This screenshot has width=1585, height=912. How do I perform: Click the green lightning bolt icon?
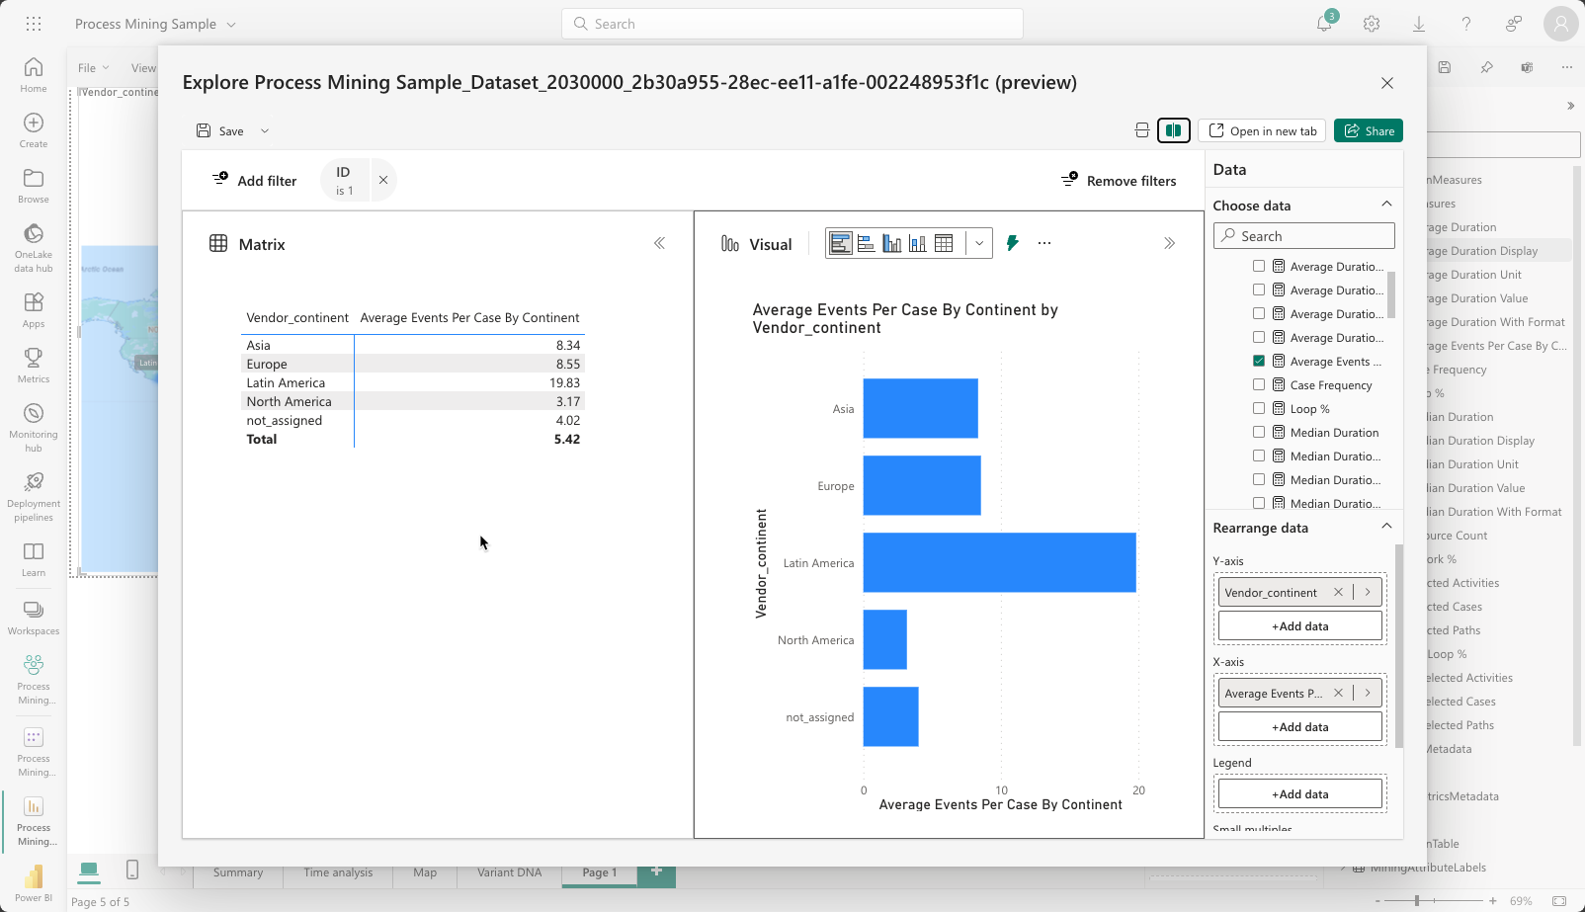tap(1012, 243)
